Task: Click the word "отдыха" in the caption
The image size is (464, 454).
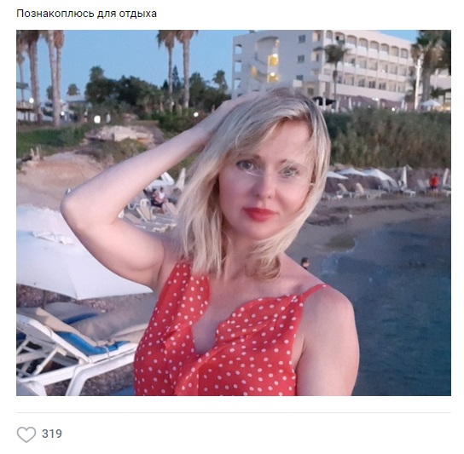Action: (x=138, y=14)
